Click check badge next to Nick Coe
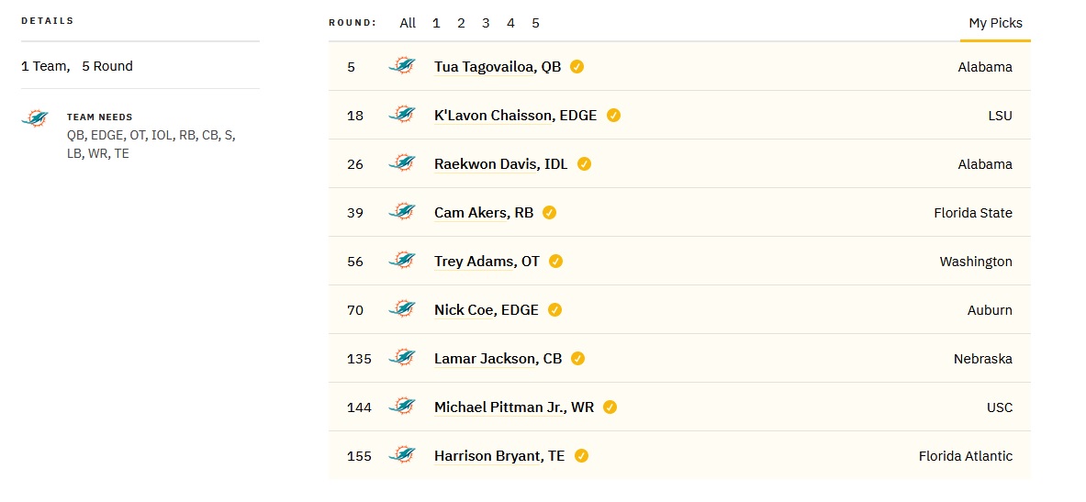The height and width of the screenshot is (502, 1086). (554, 309)
